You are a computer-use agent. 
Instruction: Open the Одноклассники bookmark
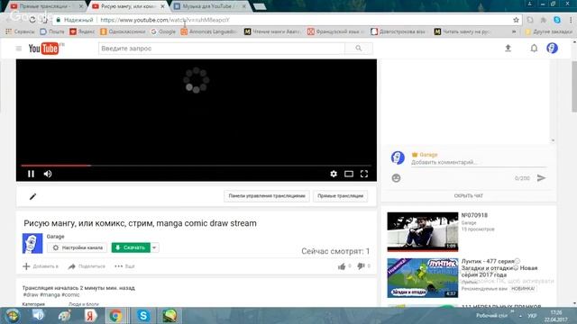(123, 32)
